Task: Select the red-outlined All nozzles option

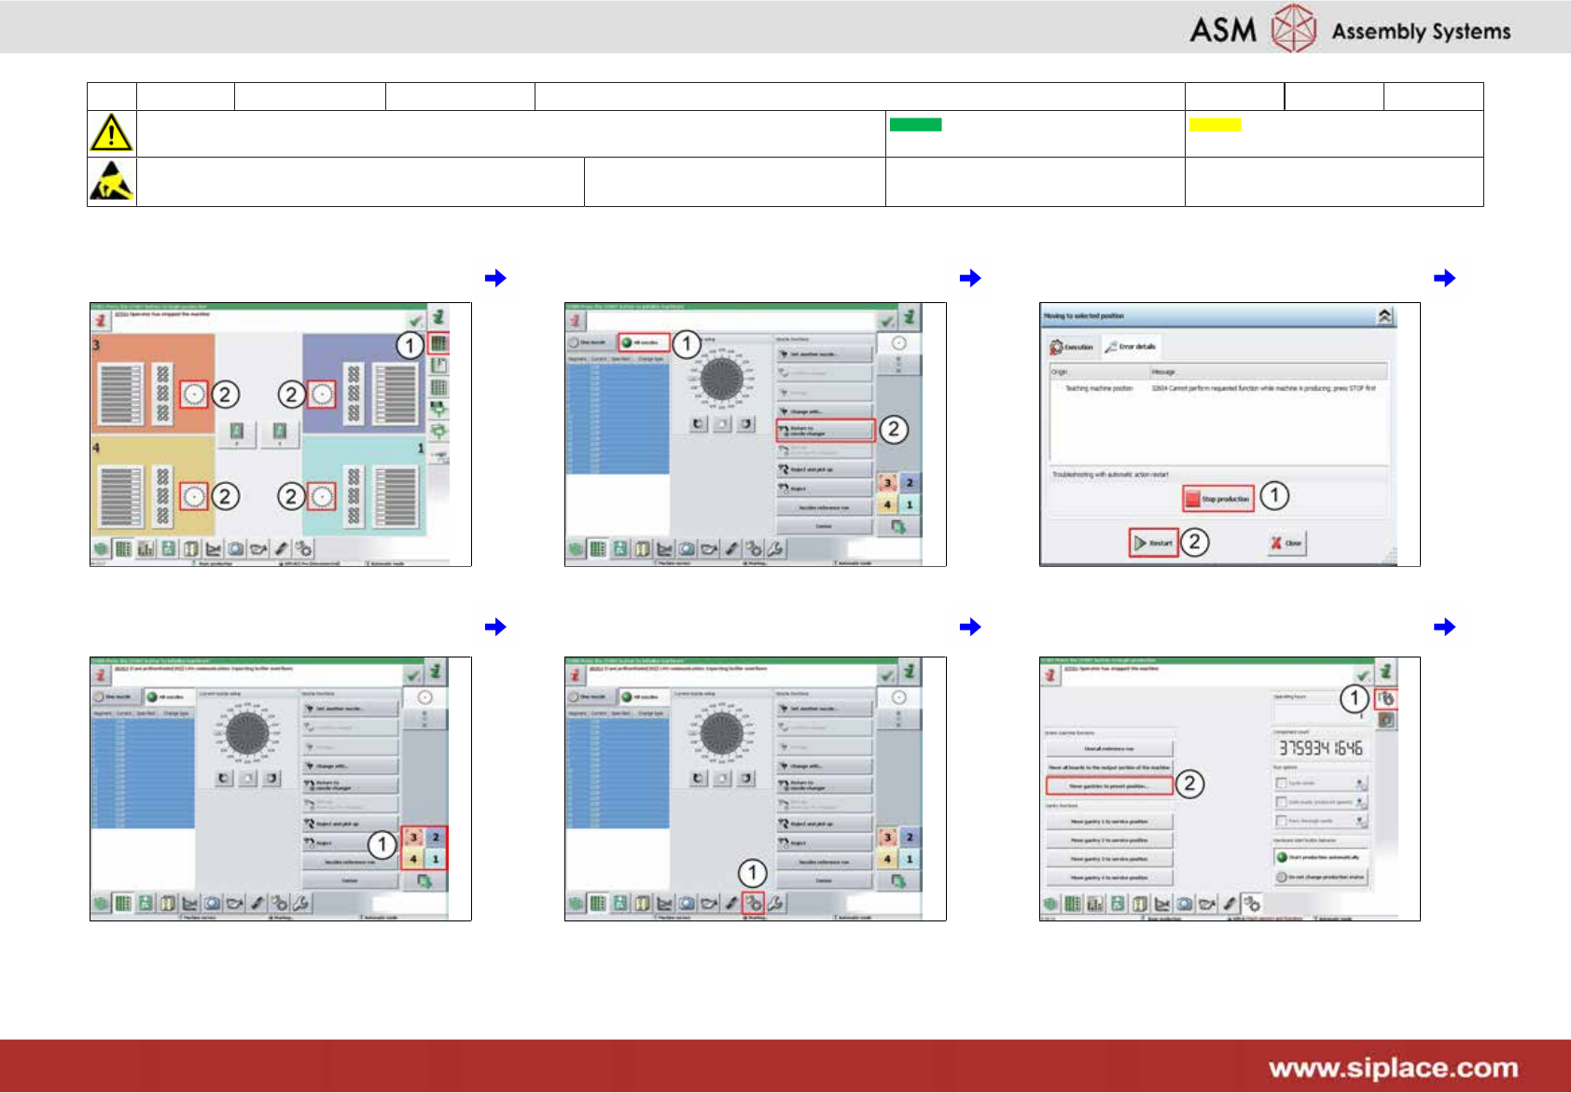Action: (x=644, y=342)
